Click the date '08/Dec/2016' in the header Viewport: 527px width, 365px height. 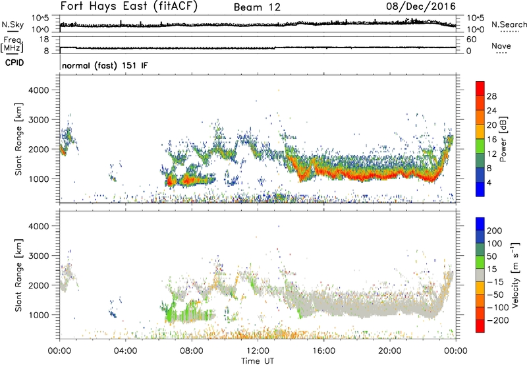(421, 7)
